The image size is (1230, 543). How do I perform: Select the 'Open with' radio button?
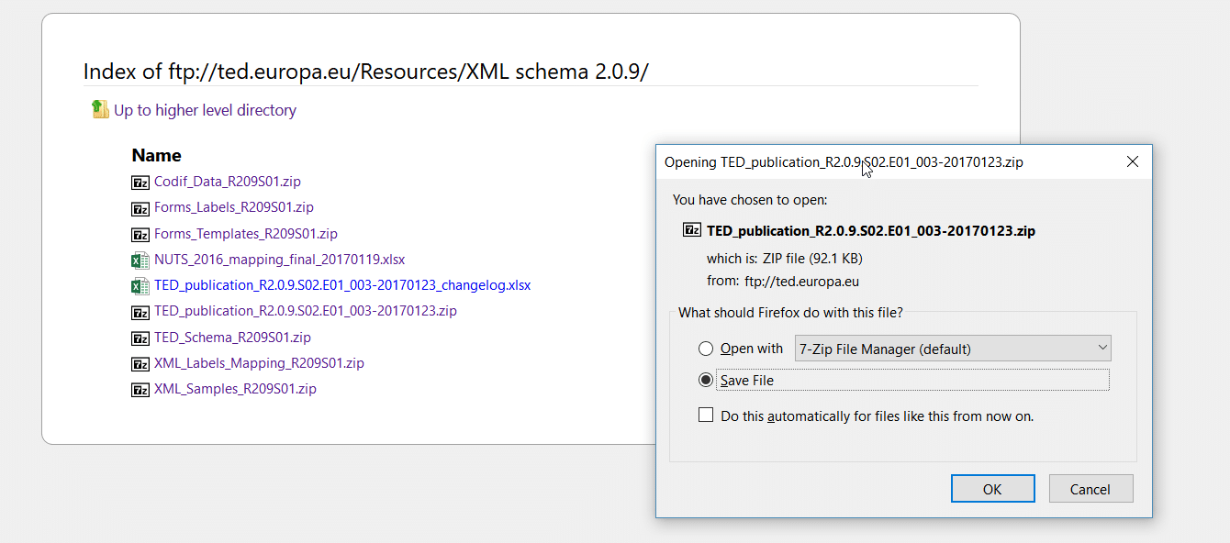point(706,349)
